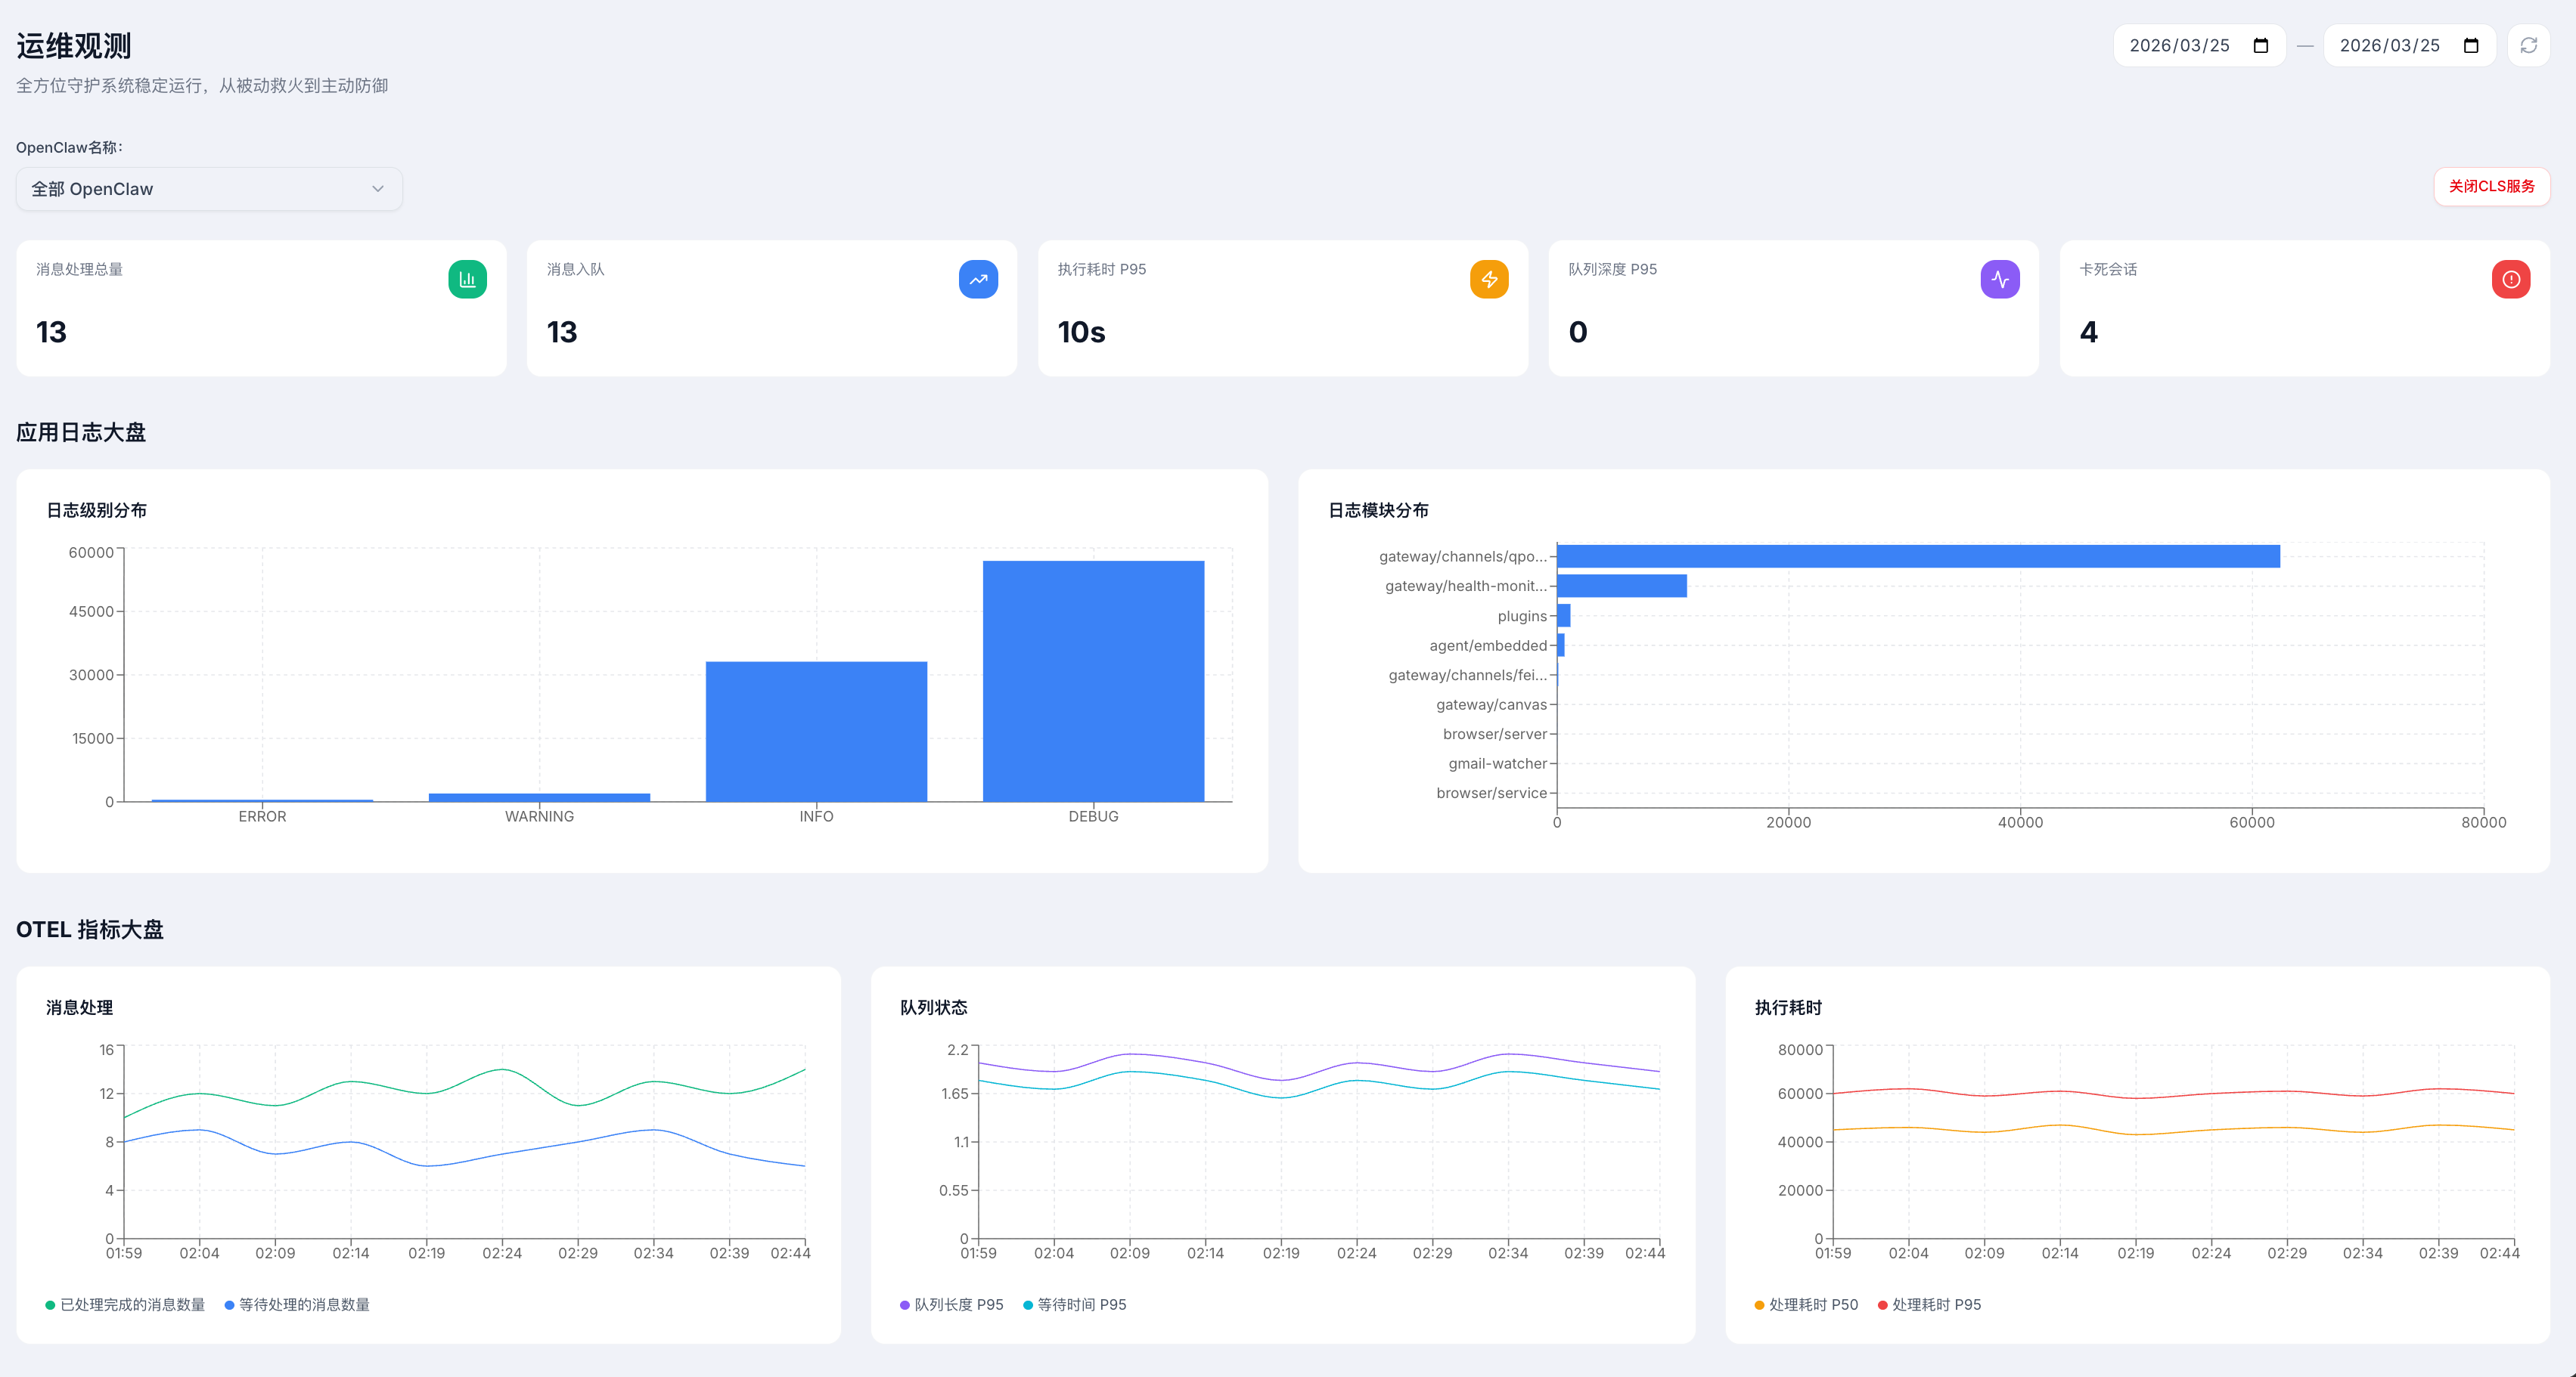2576x1377 pixels.
Task: Click the OpenClaw dropdown chevron arrow
Action: click(378, 189)
